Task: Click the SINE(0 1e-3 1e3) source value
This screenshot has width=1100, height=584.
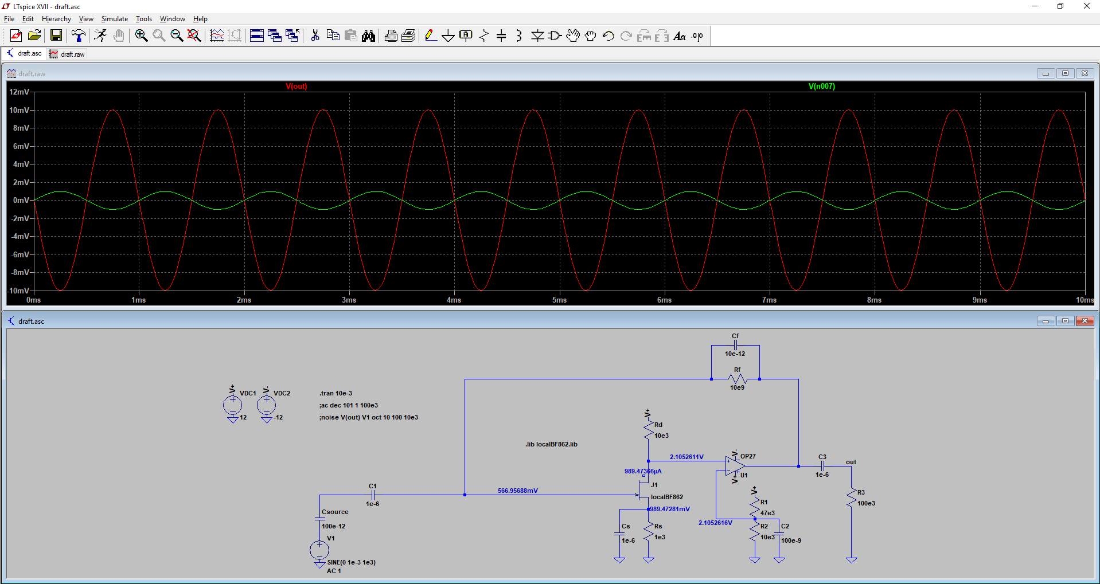Action: click(352, 562)
